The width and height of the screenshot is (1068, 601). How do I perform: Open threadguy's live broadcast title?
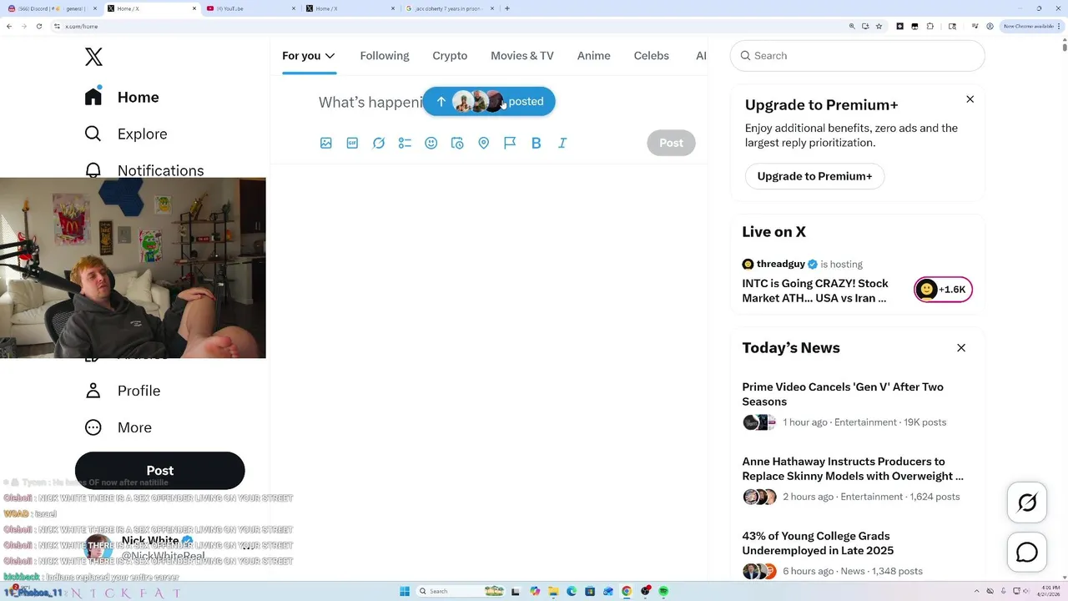tap(815, 290)
